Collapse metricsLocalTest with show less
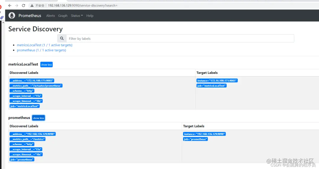The image size is (319, 169). pyautogui.click(x=46, y=64)
